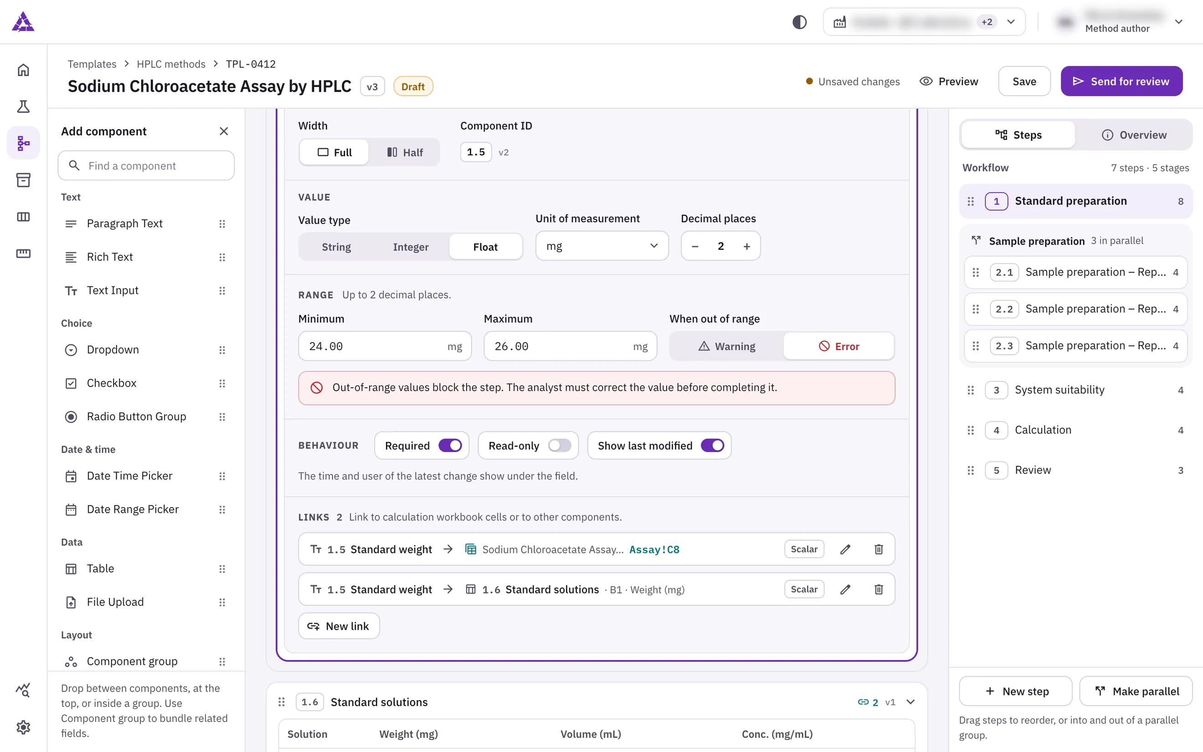Click the columns icon in sidebar
The image size is (1203, 752).
23,217
